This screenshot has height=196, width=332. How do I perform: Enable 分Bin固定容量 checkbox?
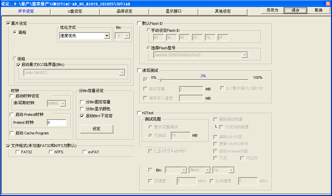[82, 102]
